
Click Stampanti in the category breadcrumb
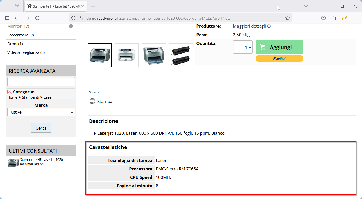30,97
